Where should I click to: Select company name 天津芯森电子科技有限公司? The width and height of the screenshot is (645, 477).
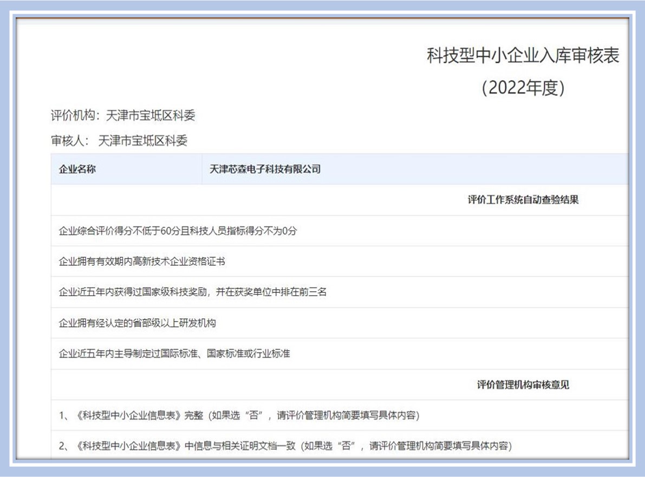pos(265,169)
